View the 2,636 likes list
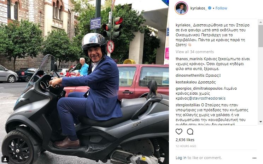263x164 pixels. pos(185,140)
